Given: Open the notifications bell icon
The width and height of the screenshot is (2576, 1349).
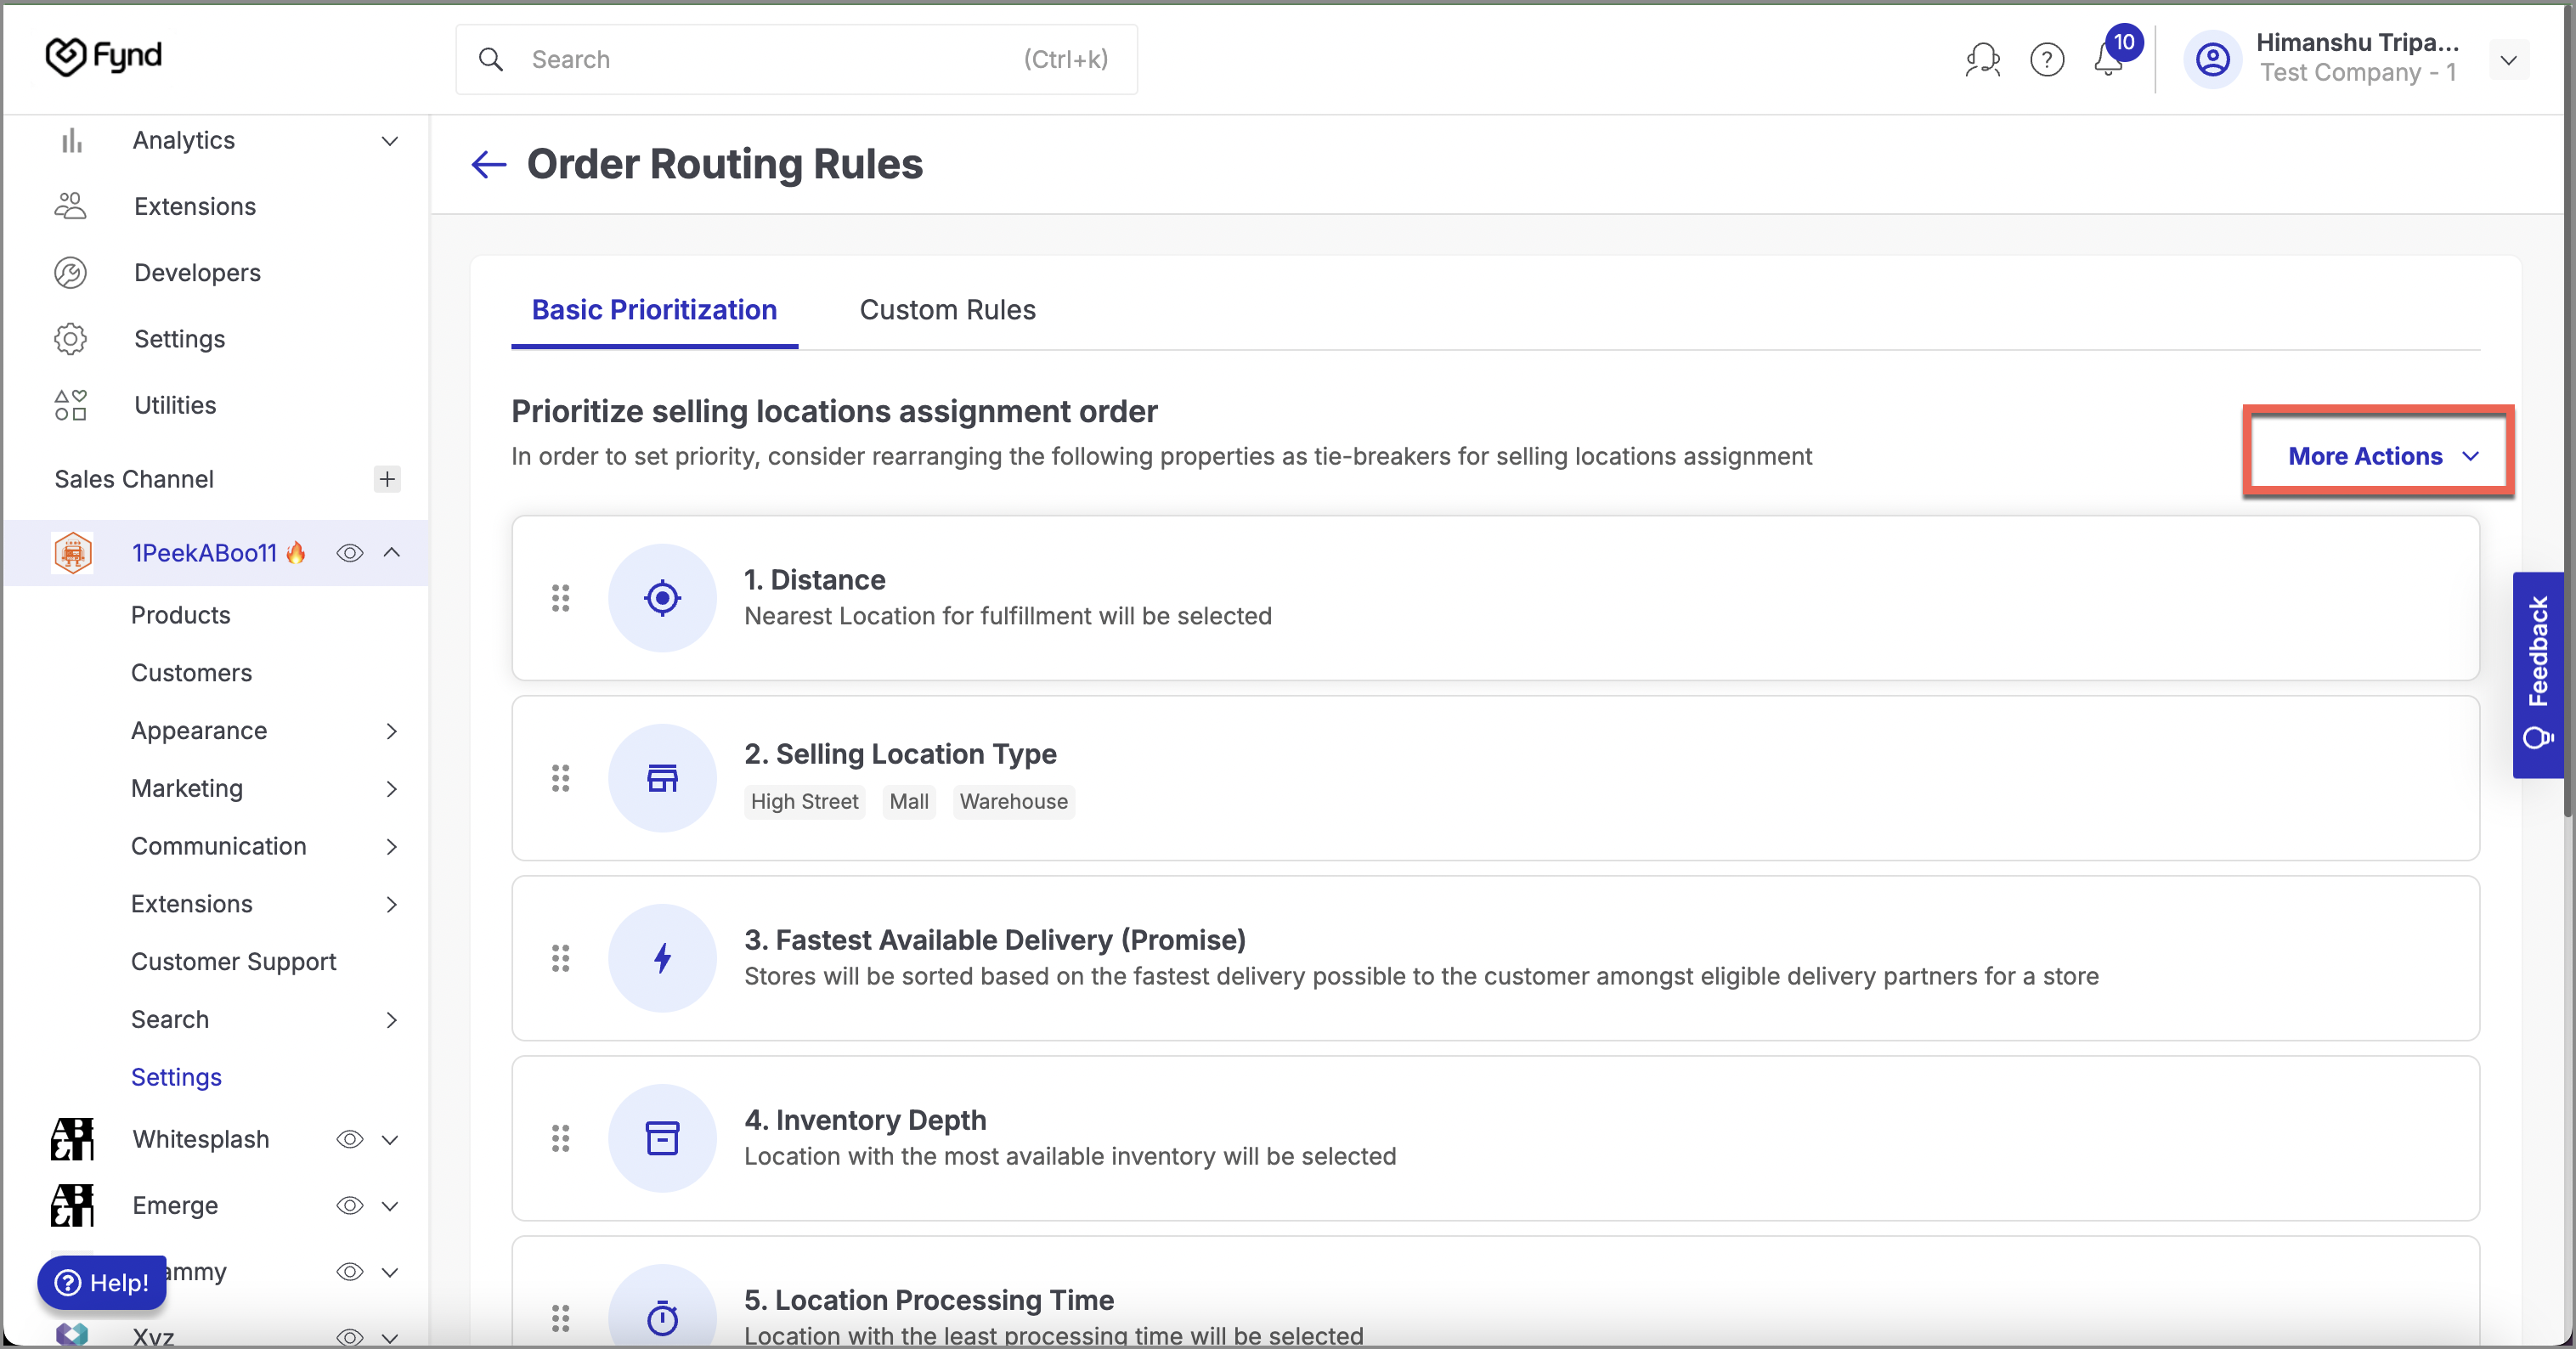Looking at the screenshot, I should [x=2108, y=60].
